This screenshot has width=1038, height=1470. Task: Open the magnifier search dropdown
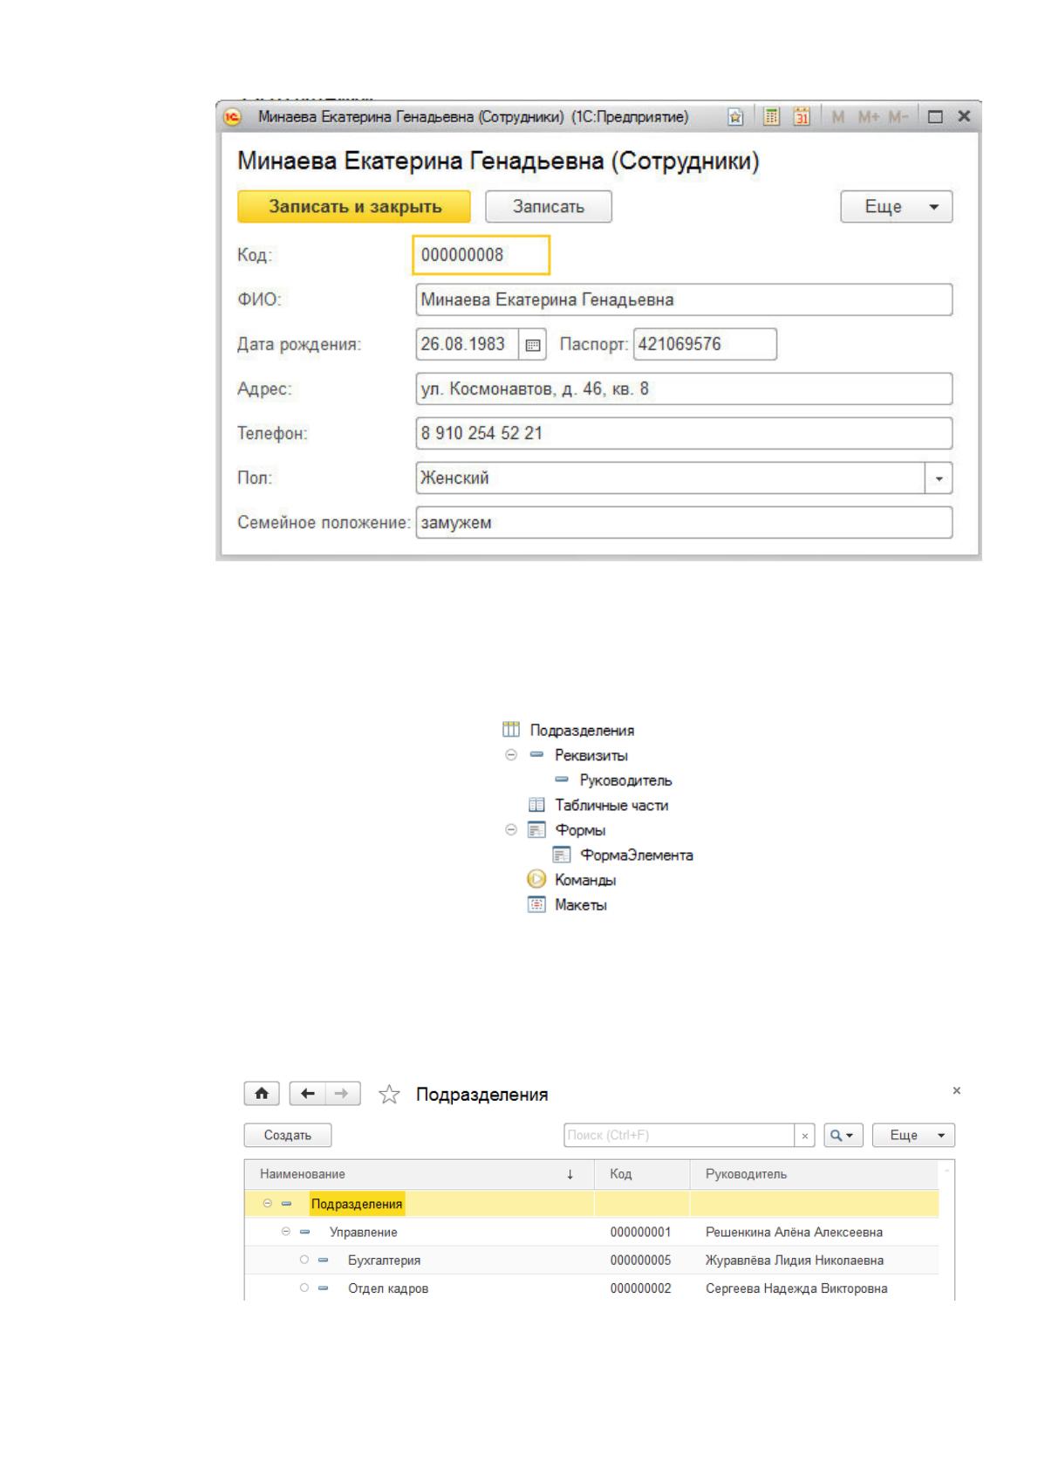tap(842, 1136)
